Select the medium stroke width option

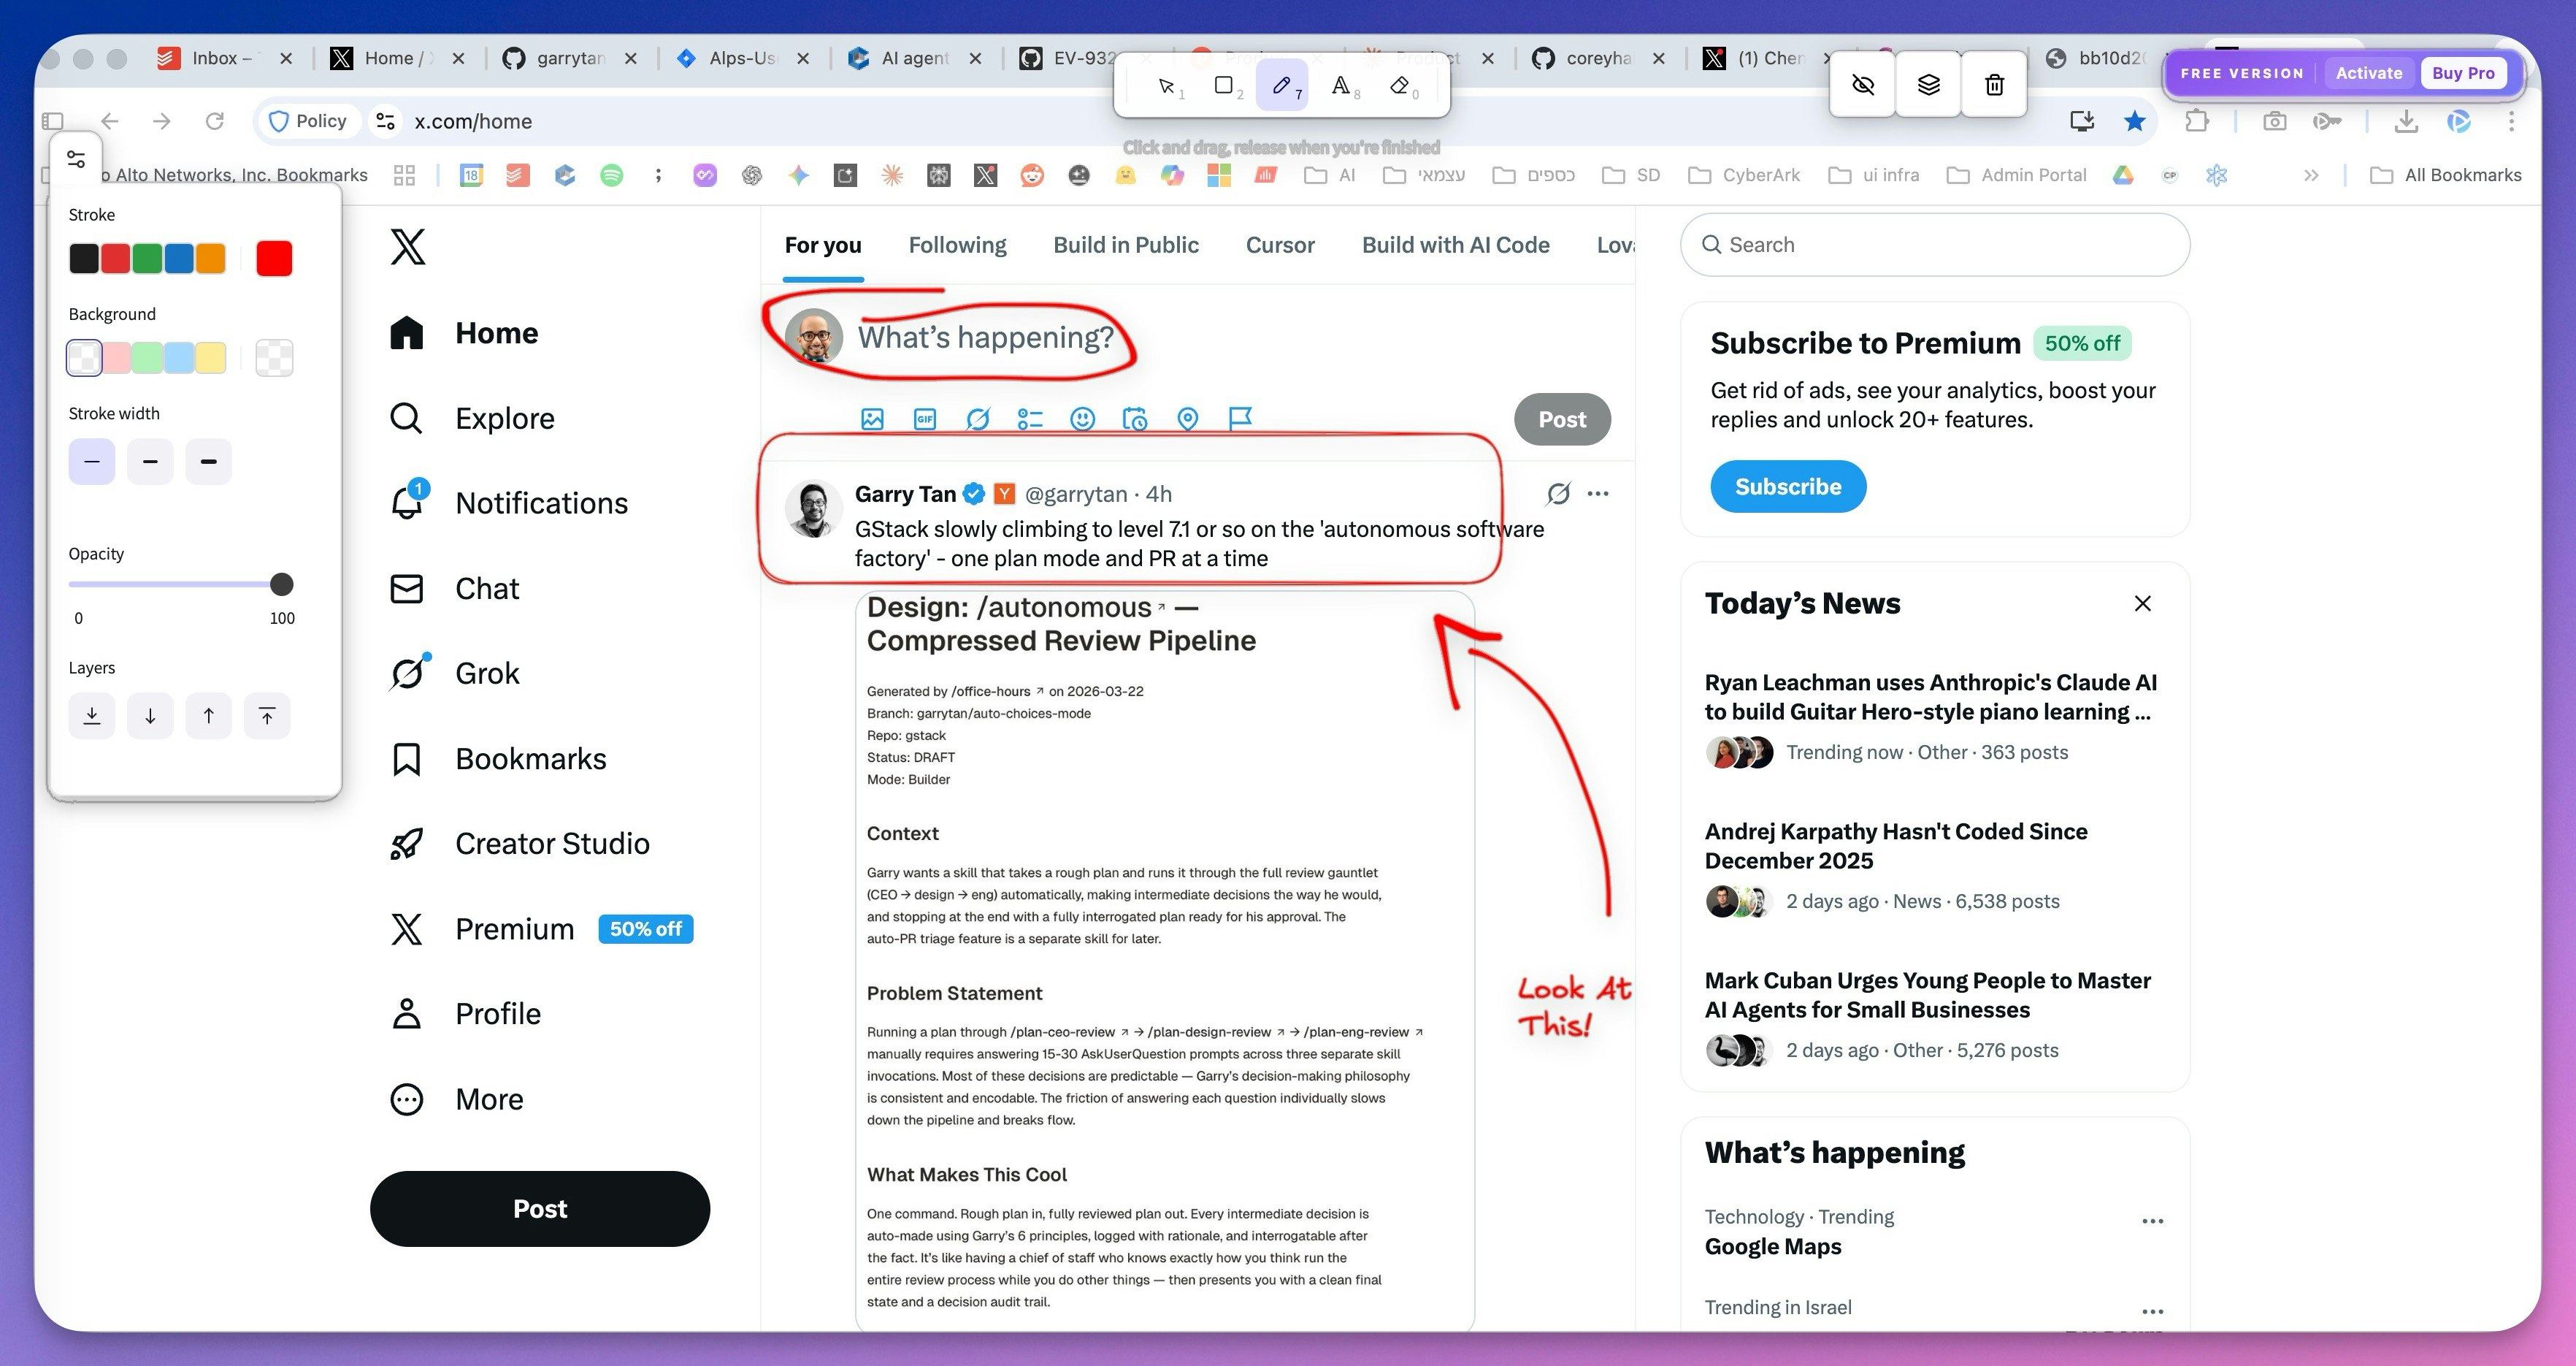click(150, 462)
